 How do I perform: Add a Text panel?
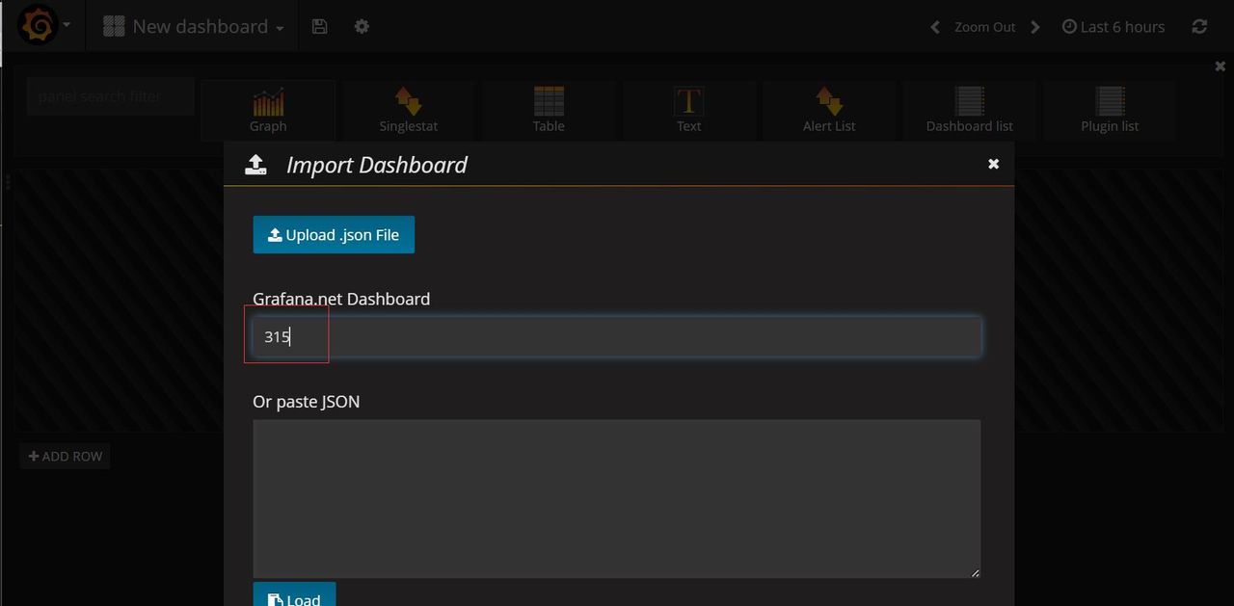(688, 110)
